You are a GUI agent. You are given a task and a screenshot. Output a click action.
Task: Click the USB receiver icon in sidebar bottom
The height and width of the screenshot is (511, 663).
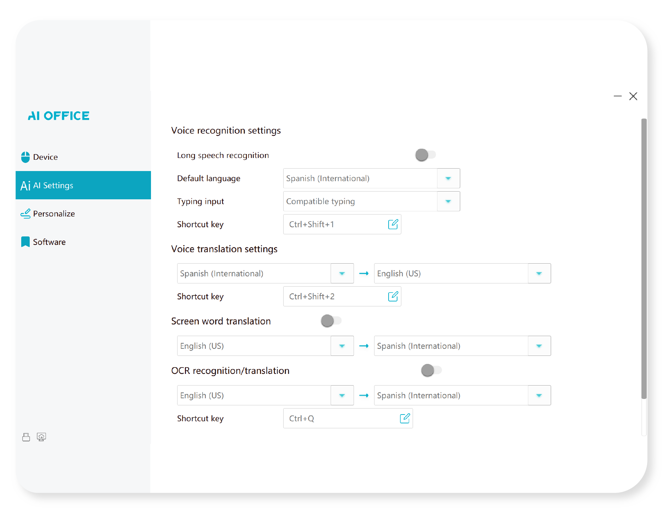(x=26, y=437)
